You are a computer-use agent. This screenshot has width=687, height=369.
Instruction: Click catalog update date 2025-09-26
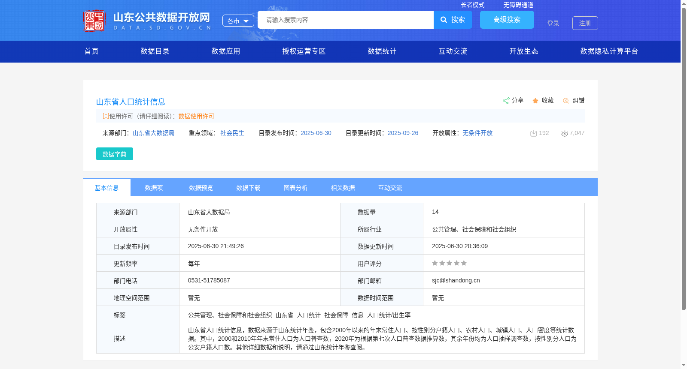point(403,133)
